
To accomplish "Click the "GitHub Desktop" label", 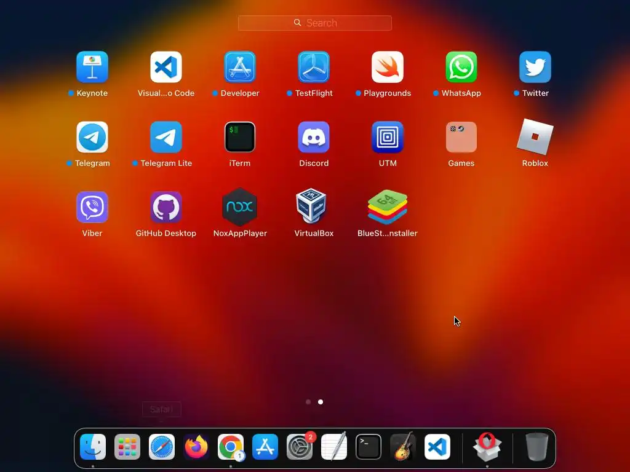I will point(166,233).
